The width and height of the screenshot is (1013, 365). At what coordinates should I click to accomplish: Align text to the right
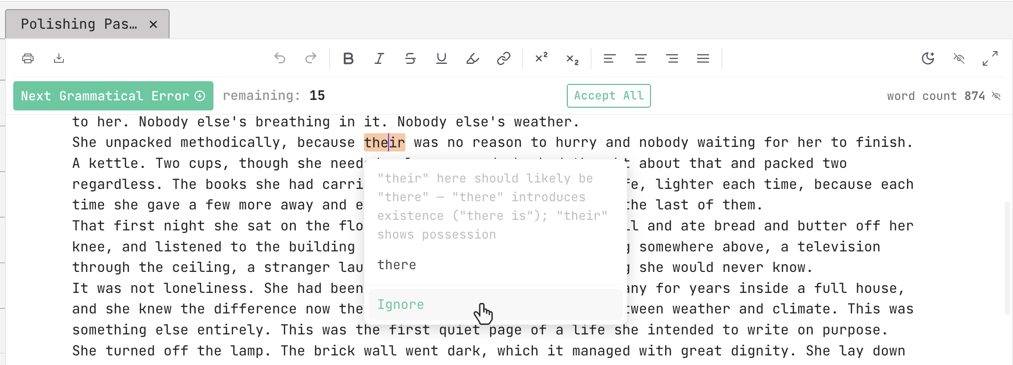pos(672,58)
